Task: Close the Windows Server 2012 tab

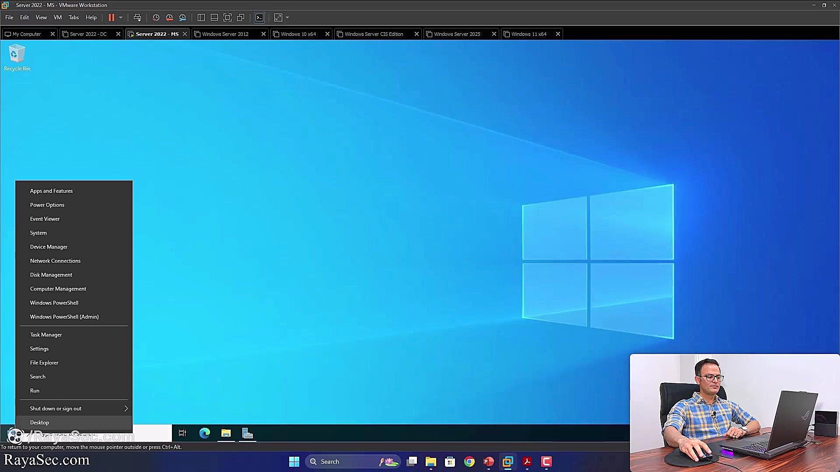Action: coord(263,34)
